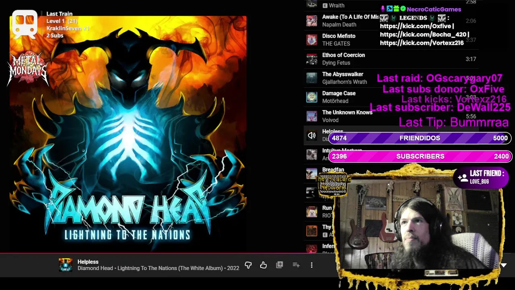Click the speaker icon on the Helpless queue row
The width and height of the screenshot is (515, 290).
[x=312, y=136]
